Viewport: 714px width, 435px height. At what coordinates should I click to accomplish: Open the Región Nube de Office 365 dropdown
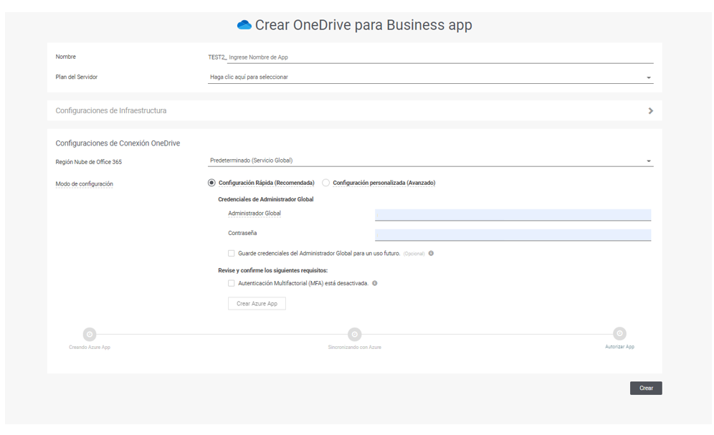pyautogui.click(x=430, y=161)
